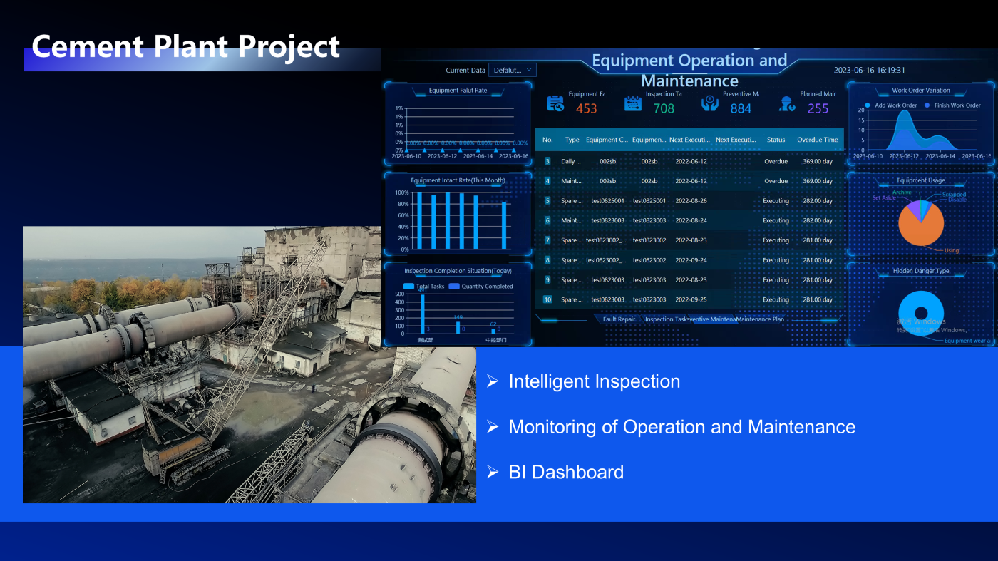This screenshot has width=998, height=561.
Task: Click the Overdue Time column header
Action: 817,140
